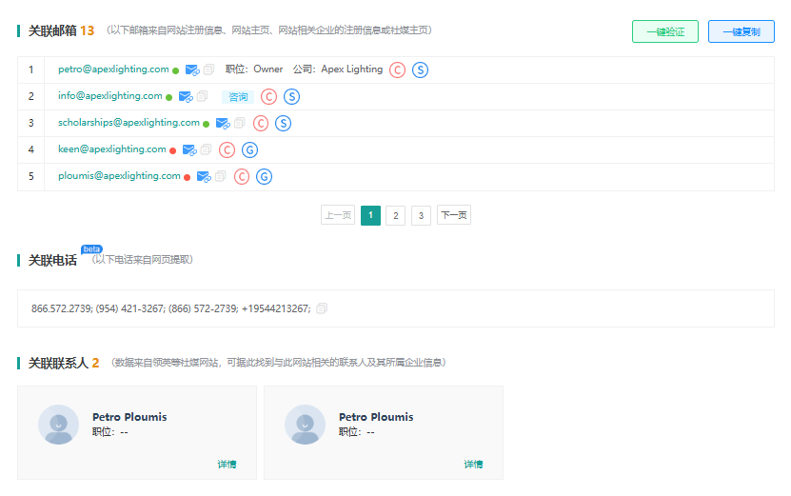Copy the phone numbers list icon
The width and height of the screenshot is (791, 496).
pos(322,308)
